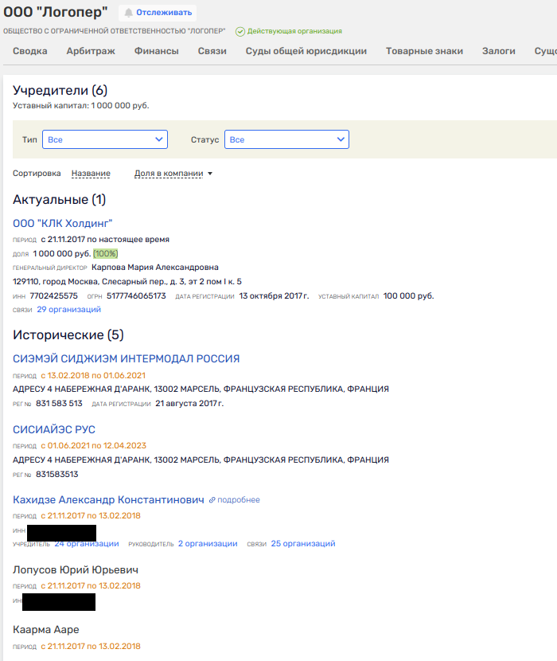Click ОГРН value 5177746065173
The width and height of the screenshot is (557, 661).
136,296
